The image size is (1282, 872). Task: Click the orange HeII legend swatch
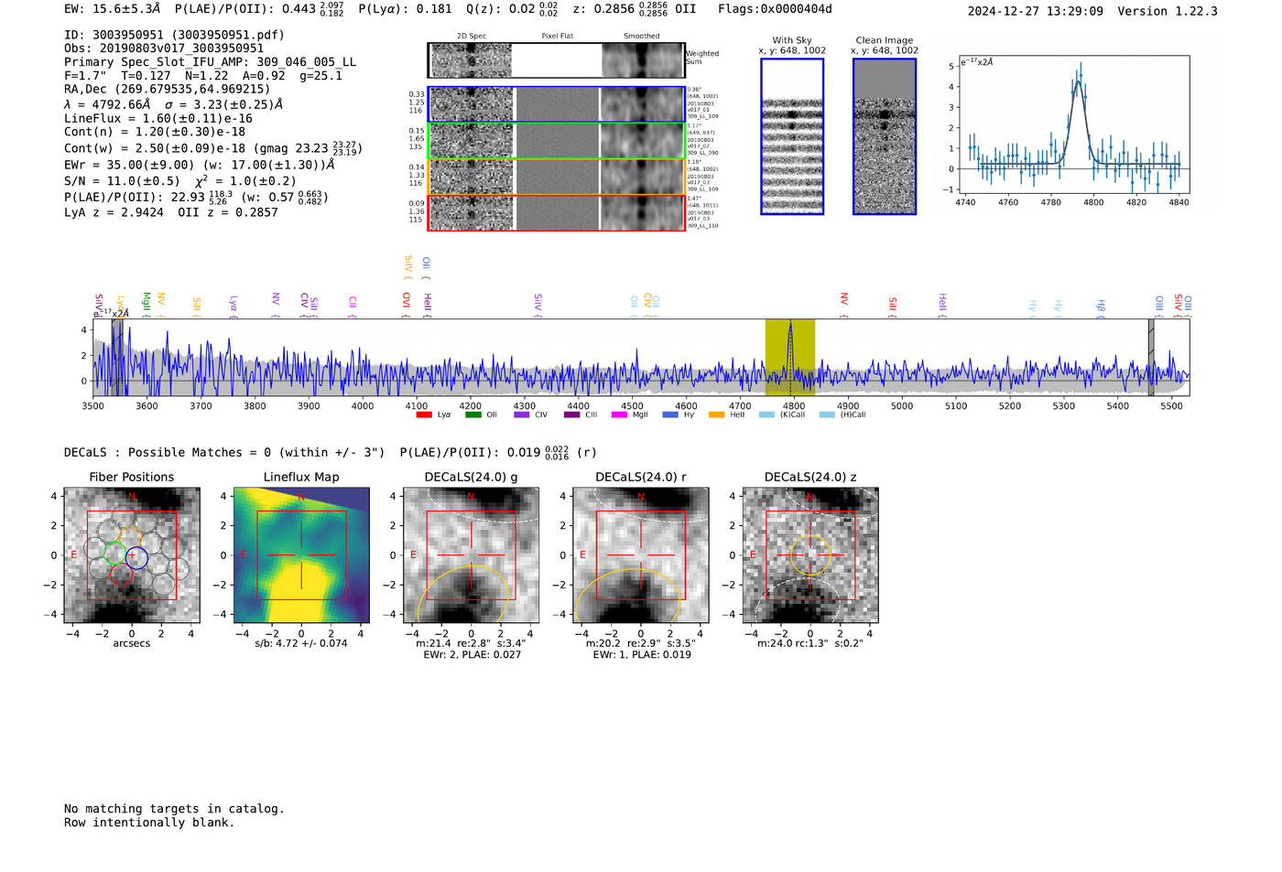(716, 414)
